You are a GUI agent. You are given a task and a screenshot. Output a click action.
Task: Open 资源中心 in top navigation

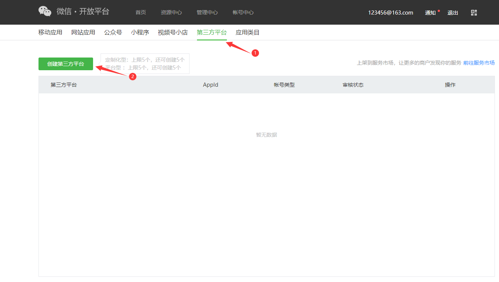pyautogui.click(x=171, y=13)
